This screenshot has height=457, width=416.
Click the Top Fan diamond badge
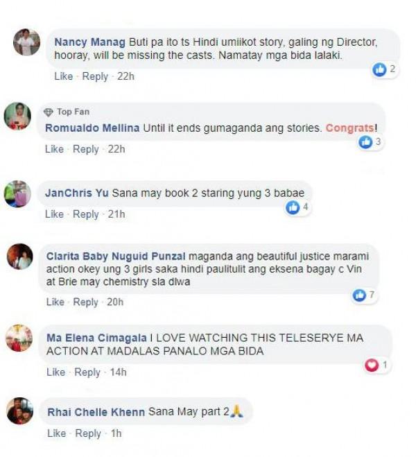click(x=48, y=112)
